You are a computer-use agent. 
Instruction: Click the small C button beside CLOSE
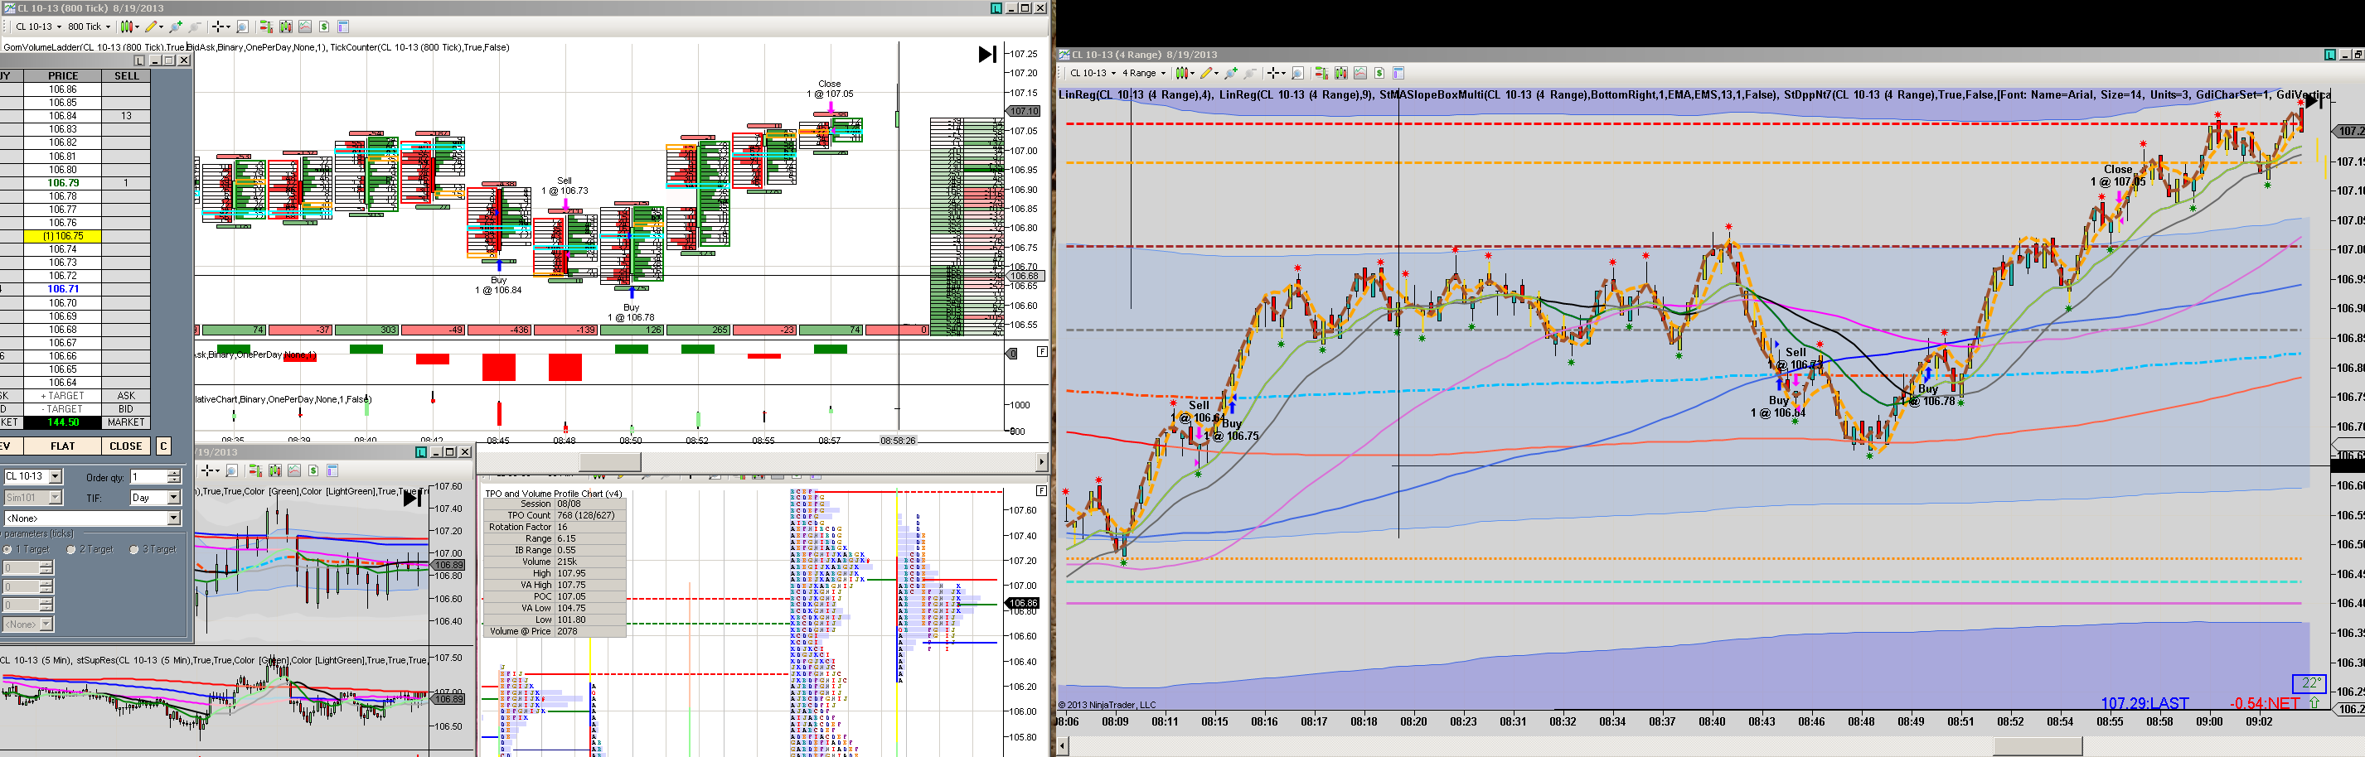pyautogui.click(x=163, y=446)
